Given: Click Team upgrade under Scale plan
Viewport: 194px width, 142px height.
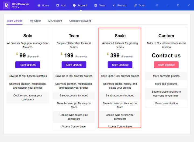Looking at the screenshot, I should (120, 65).
